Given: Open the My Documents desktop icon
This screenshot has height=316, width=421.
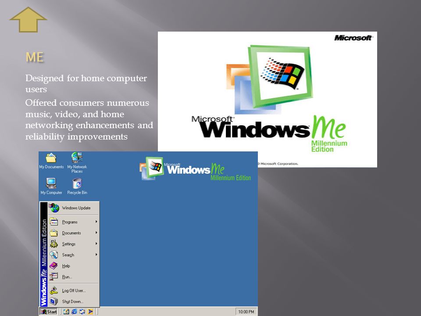Looking at the screenshot, I should click(x=51, y=161).
